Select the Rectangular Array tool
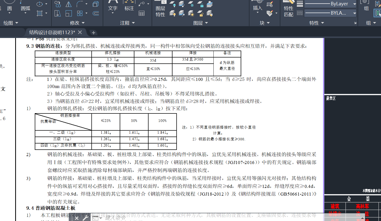The image size is (381, 221). [80, 13]
